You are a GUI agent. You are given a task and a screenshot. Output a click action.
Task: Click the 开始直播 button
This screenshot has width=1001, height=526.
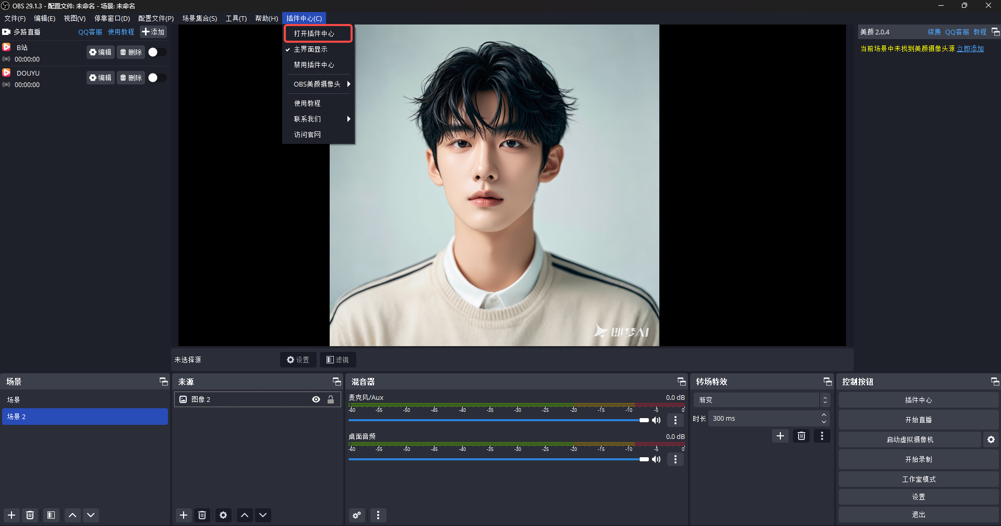tap(918, 420)
